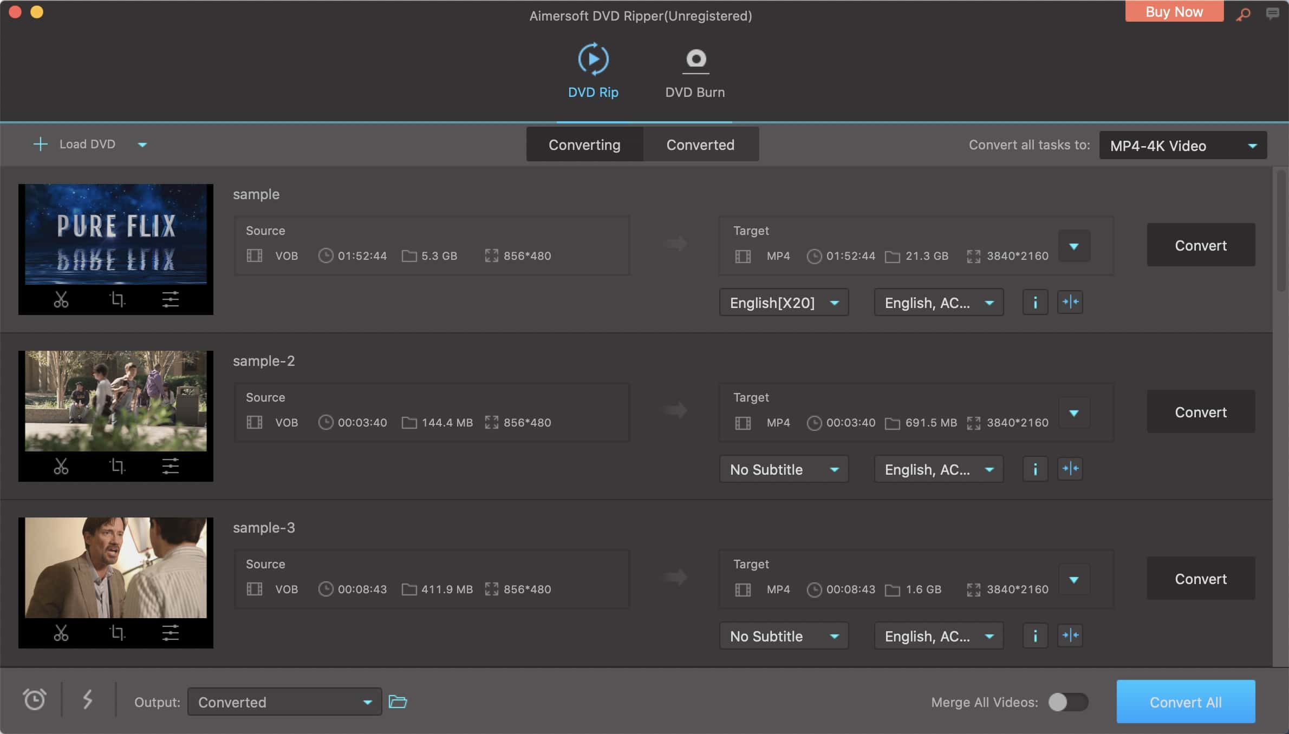The image size is (1289, 734).
Task: Switch to DVD Burn mode
Action: [x=695, y=71]
